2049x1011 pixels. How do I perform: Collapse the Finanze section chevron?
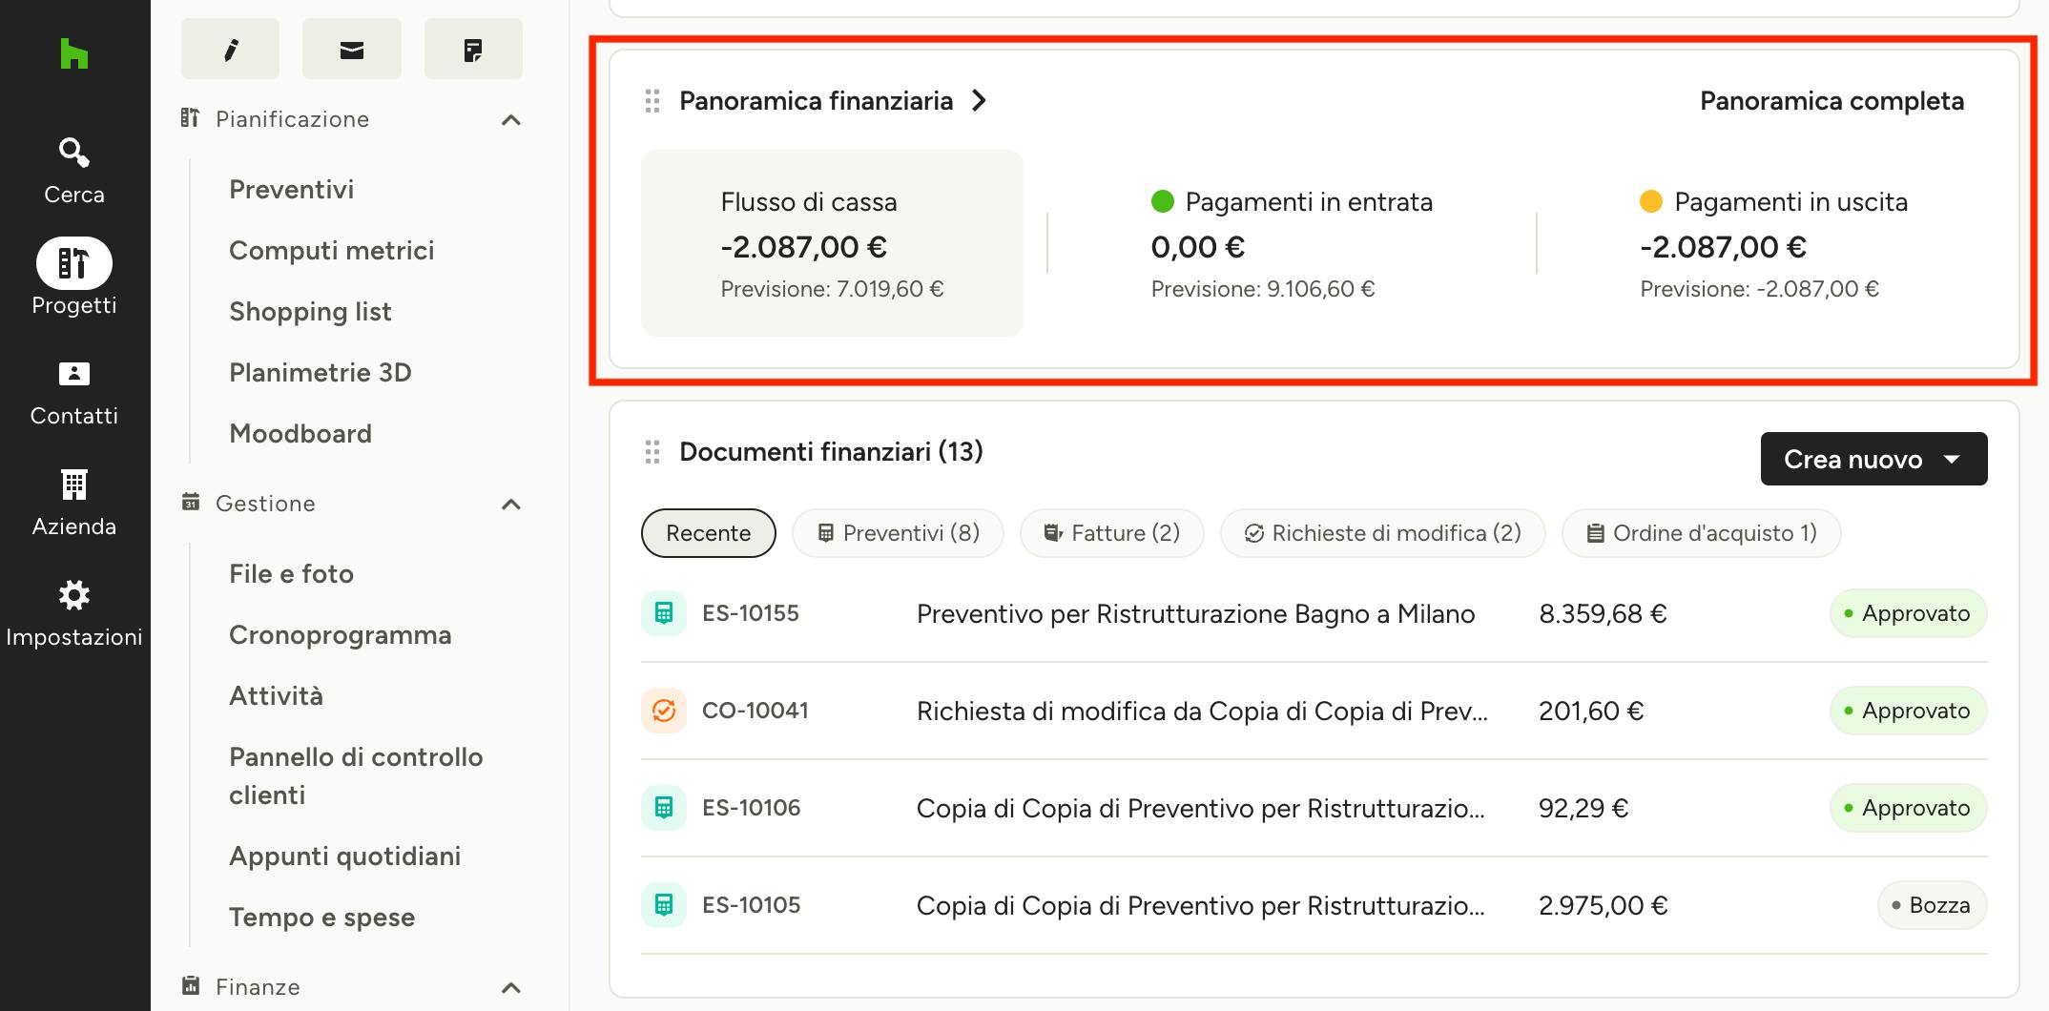pyautogui.click(x=511, y=988)
